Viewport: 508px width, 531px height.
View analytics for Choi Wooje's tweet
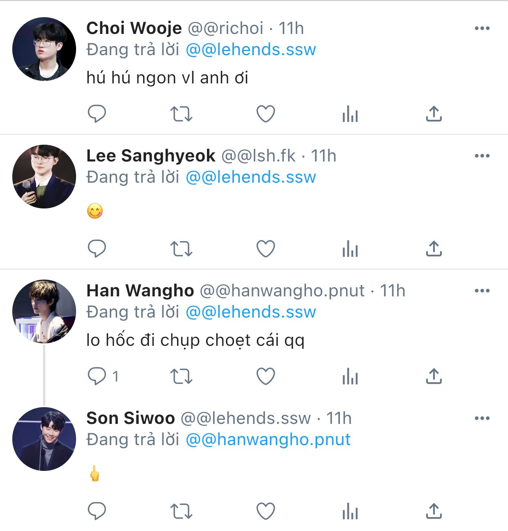[x=350, y=114]
